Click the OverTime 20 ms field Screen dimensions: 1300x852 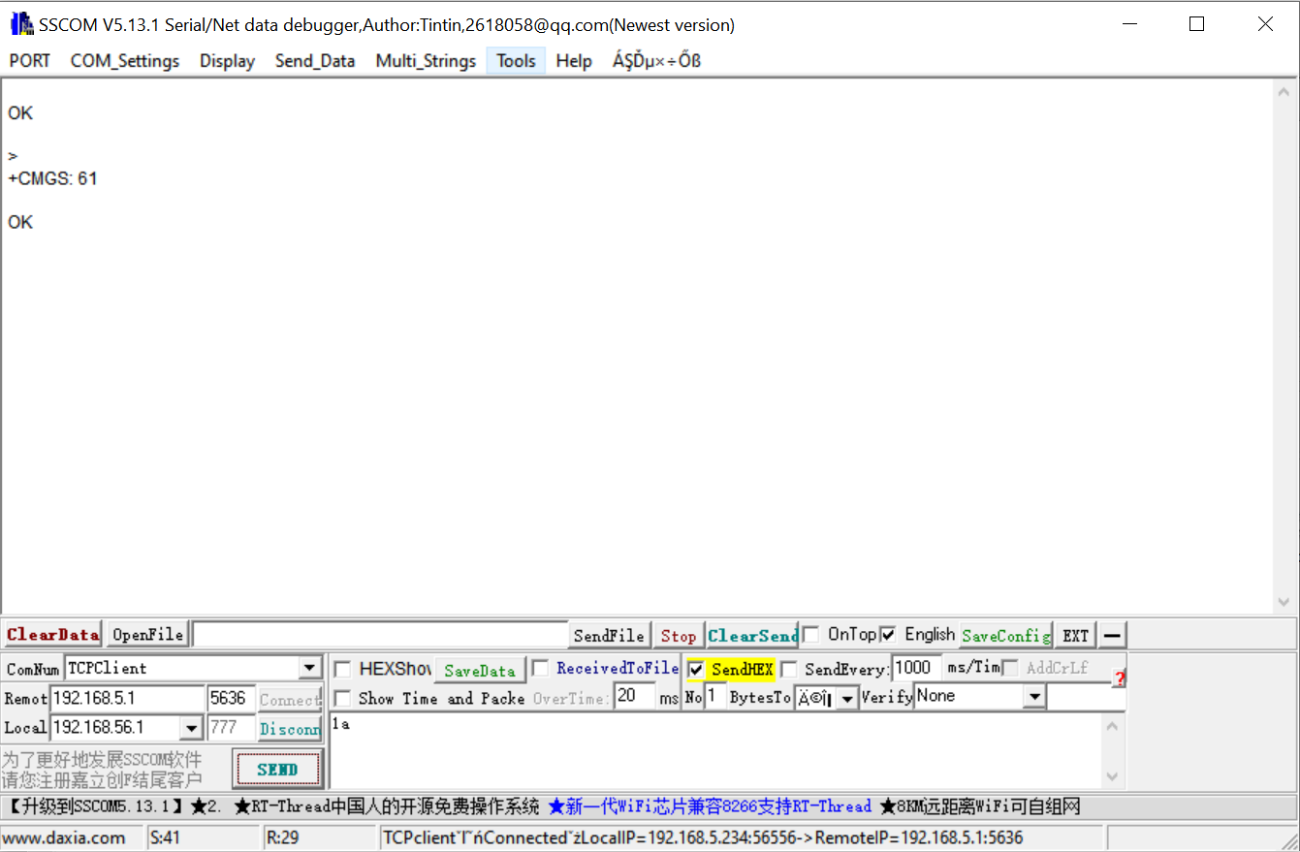[635, 697]
